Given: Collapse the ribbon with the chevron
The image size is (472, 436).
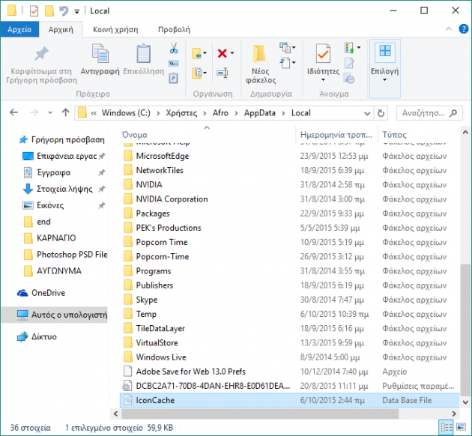Looking at the screenshot, I should coord(449,29).
